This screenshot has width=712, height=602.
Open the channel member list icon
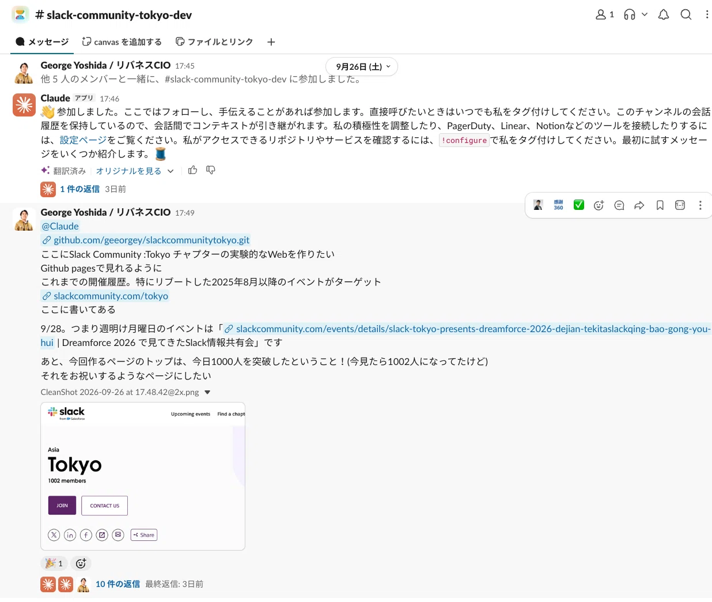click(x=604, y=14)
